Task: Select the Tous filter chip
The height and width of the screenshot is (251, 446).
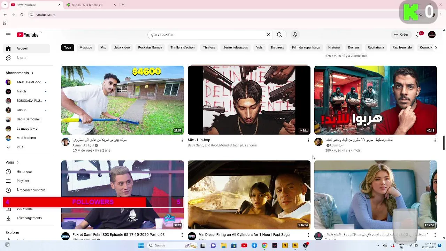Action: point(68,47)
